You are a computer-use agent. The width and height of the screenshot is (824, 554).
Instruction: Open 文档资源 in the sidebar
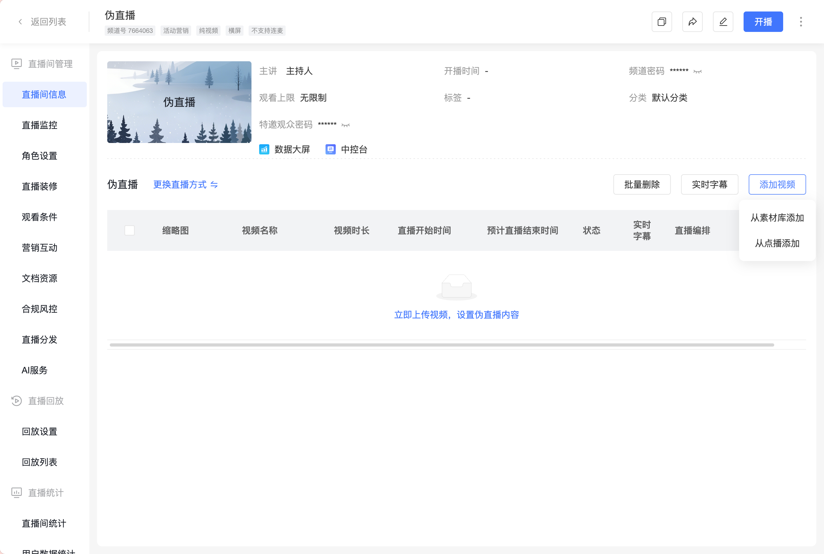40,278
